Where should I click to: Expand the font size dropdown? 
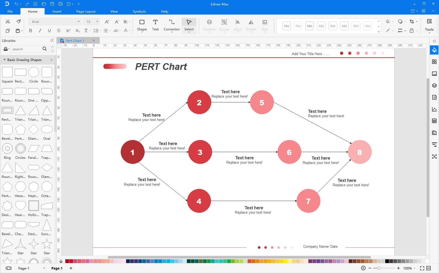pos(97,21)
